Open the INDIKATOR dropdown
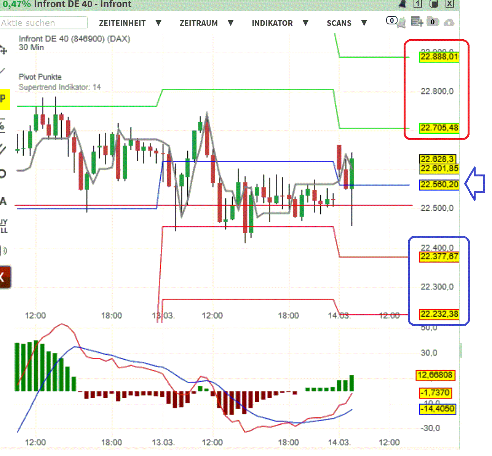This screenshot has width=492, height=456. tap(272, 23)
